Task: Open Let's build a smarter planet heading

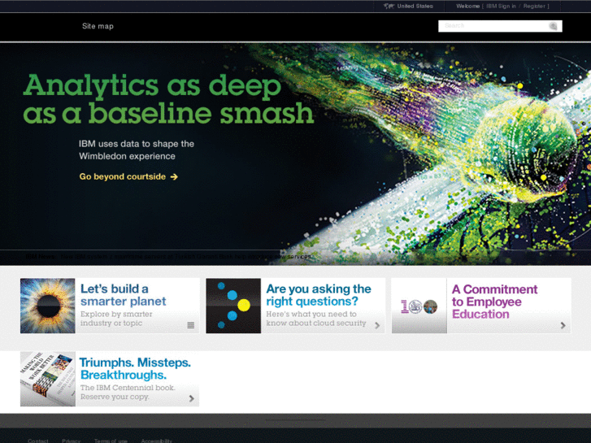Action: 123,295
